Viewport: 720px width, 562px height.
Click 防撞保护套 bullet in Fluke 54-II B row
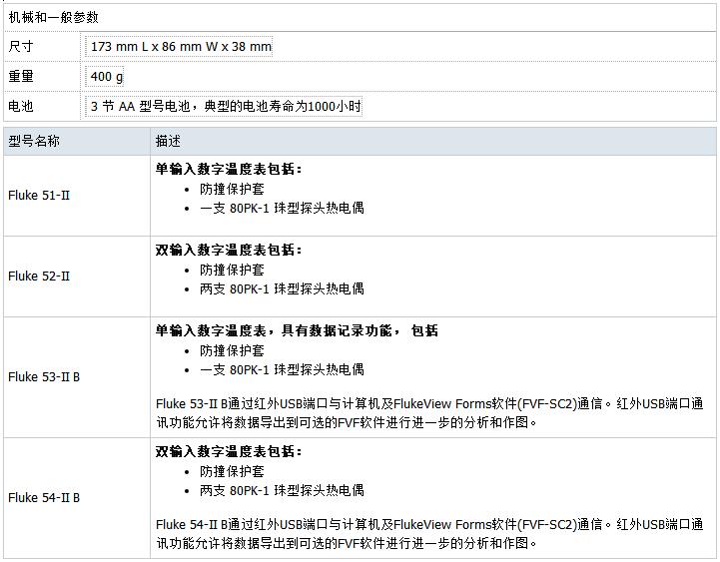coord(232,471)
